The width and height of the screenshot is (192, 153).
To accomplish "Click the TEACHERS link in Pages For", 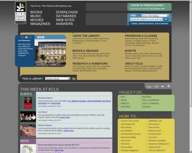I will point(125,107).
